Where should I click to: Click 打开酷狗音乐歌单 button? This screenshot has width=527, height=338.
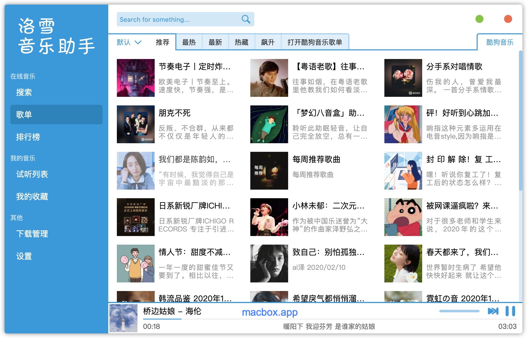(315, 42)
